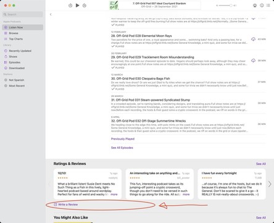Image resolution: width=274 pixels, height=223 pixels.
Task: See All in You Might Also Like
Action: (x=261, y=217)
